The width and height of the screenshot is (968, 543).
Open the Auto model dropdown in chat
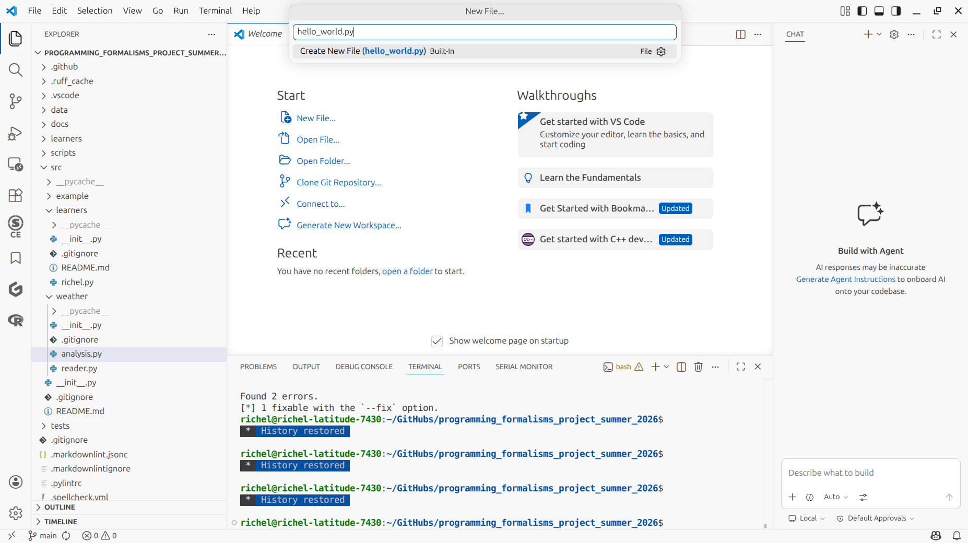tap(835, 497)
